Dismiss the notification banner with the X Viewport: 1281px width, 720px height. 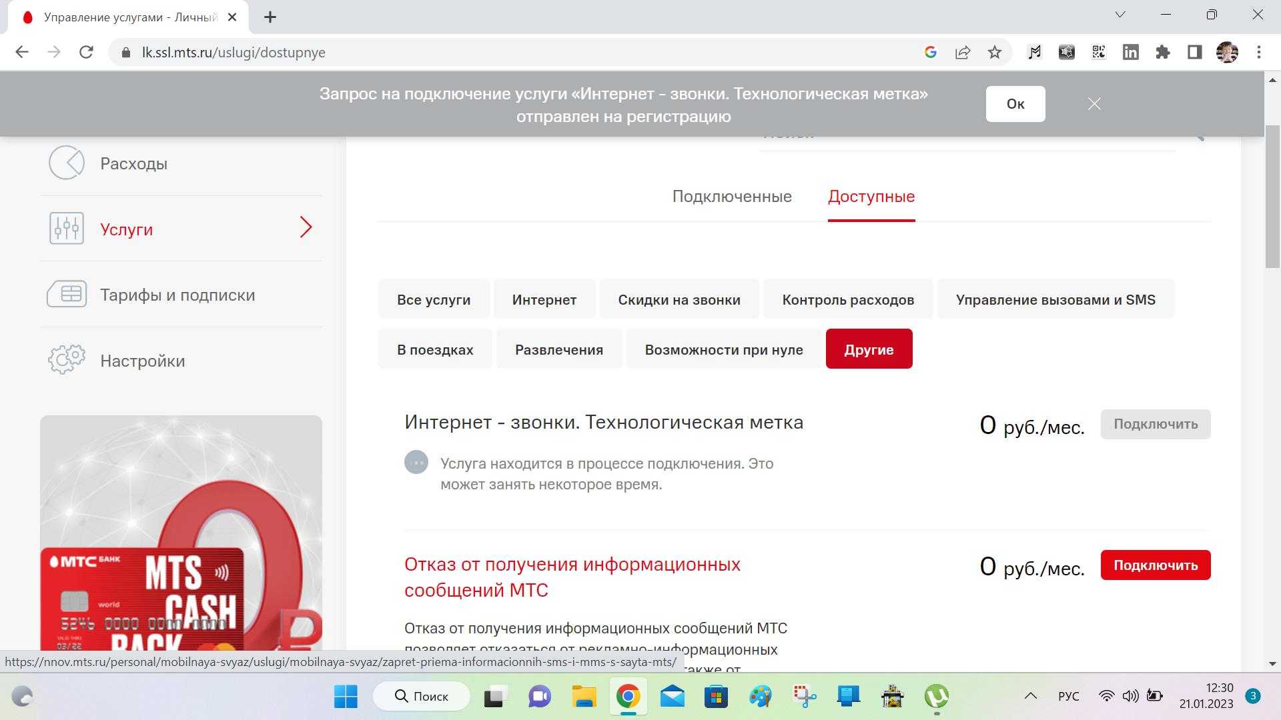1094,104
